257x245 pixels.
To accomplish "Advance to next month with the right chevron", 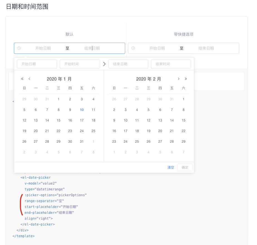I will [x=179, y=79].
